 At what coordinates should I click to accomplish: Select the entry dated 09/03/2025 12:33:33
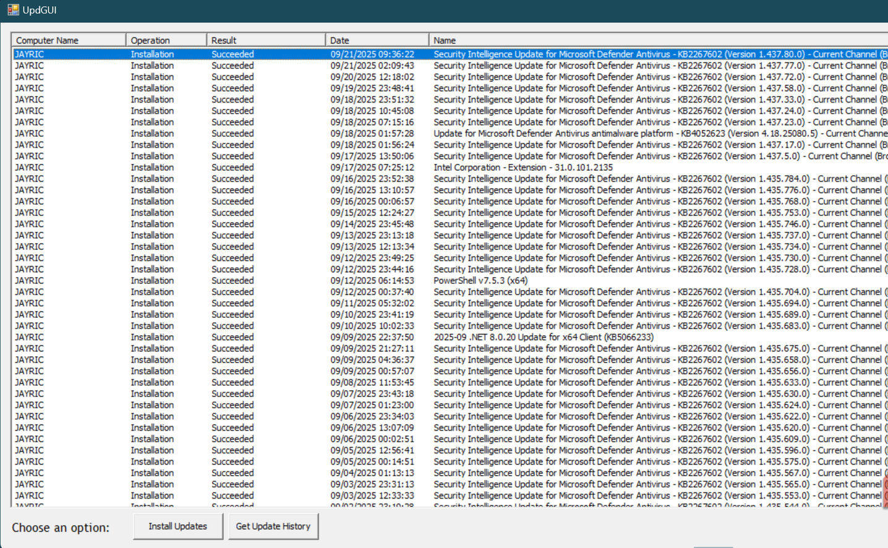372,495
